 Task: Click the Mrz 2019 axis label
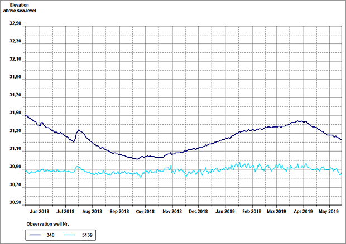(276, 211)
